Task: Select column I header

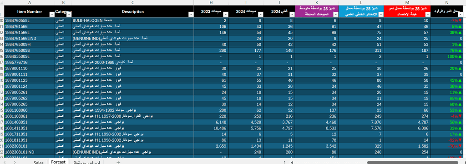Action: coord(246,3)
